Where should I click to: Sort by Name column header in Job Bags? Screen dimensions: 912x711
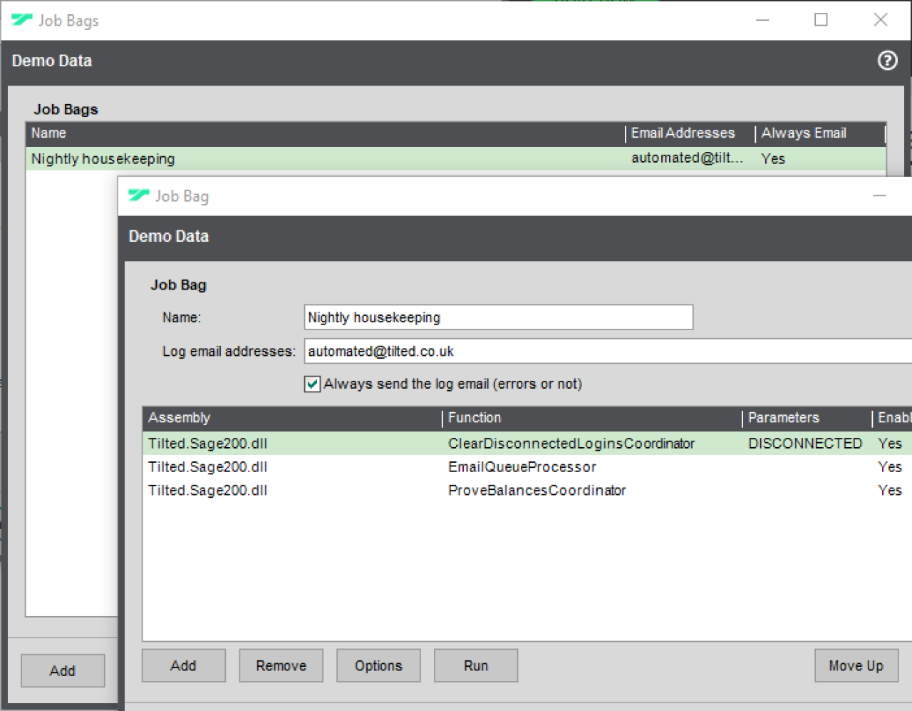point(326,133)
